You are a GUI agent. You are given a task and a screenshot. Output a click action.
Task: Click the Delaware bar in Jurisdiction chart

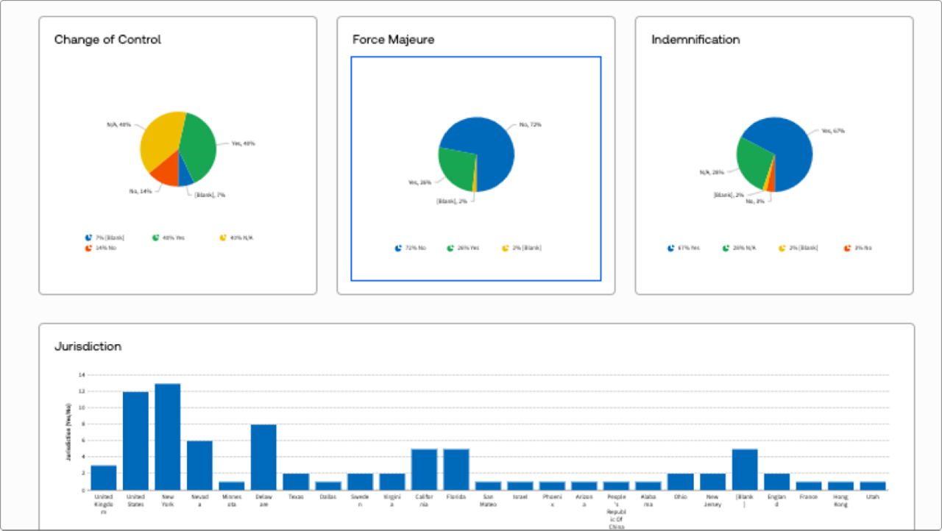point(264,457)
